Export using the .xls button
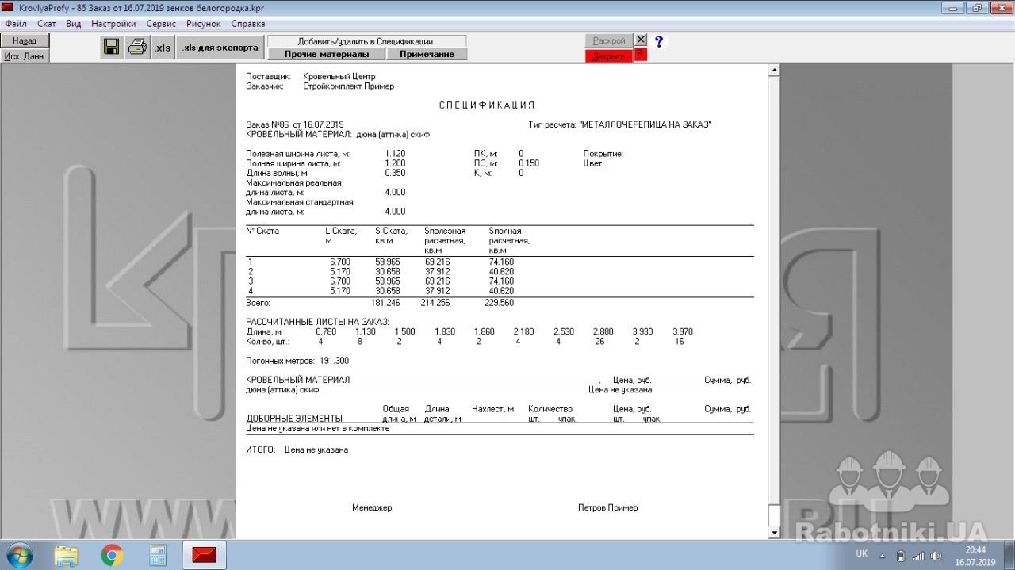 (x=163, y=48)
